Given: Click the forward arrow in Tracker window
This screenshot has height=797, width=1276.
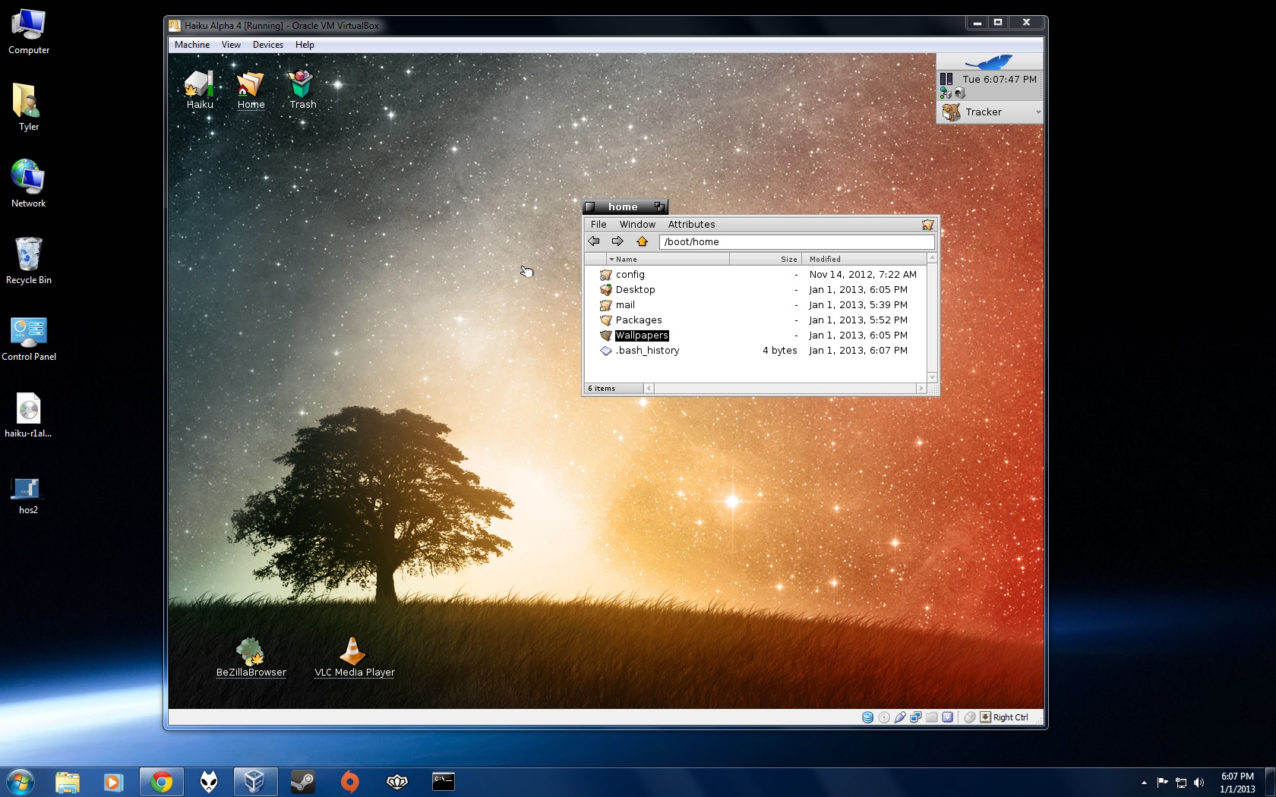Looking at the screenshot, I should point(617,241).
